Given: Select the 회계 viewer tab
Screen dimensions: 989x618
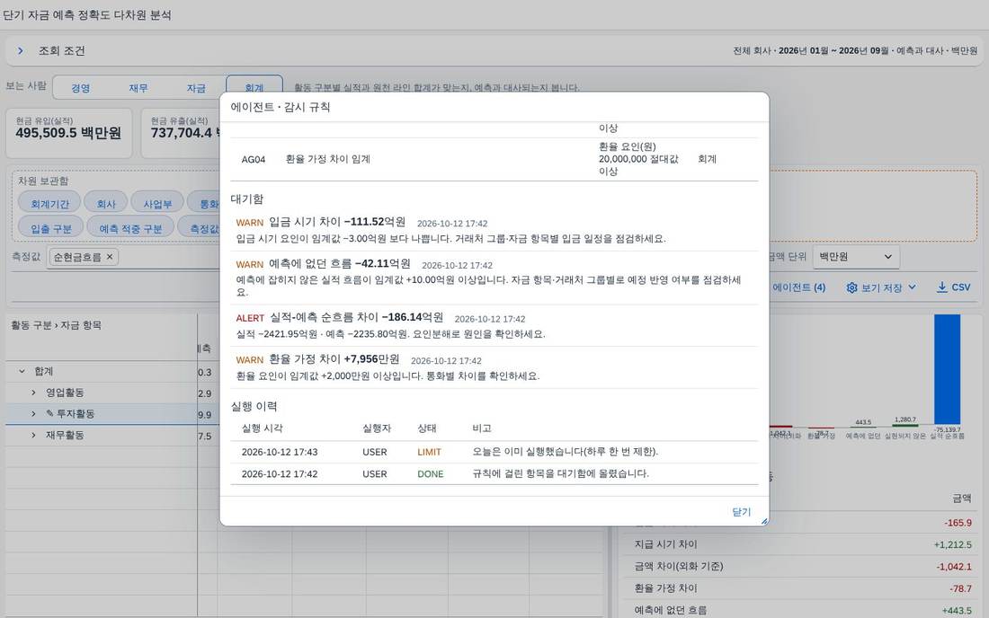Looking at the screenshot, I should click(x=254, y=87).
